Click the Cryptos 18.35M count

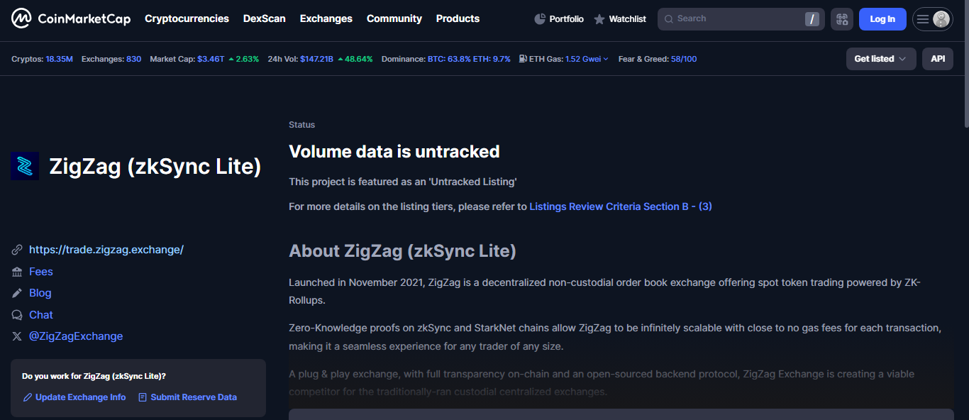(60, 59)
